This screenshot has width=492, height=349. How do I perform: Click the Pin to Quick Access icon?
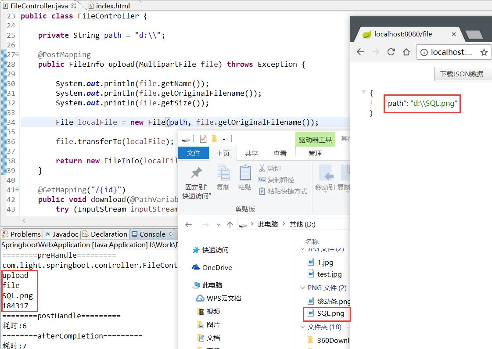pyautogui.click(x=197, y=172)
